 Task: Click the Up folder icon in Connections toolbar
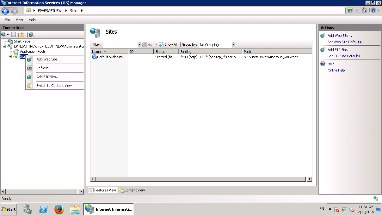22,35
